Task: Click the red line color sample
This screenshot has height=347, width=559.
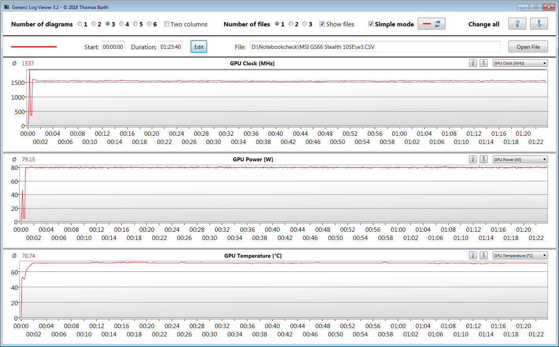Action: (x=34, y=47)
